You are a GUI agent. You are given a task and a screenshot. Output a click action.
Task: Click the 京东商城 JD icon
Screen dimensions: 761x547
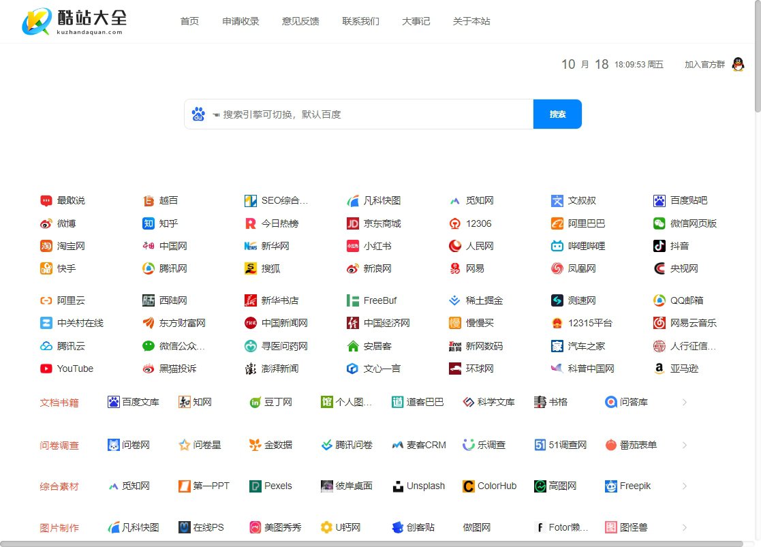pyautogui.click(x=353, y=223)
